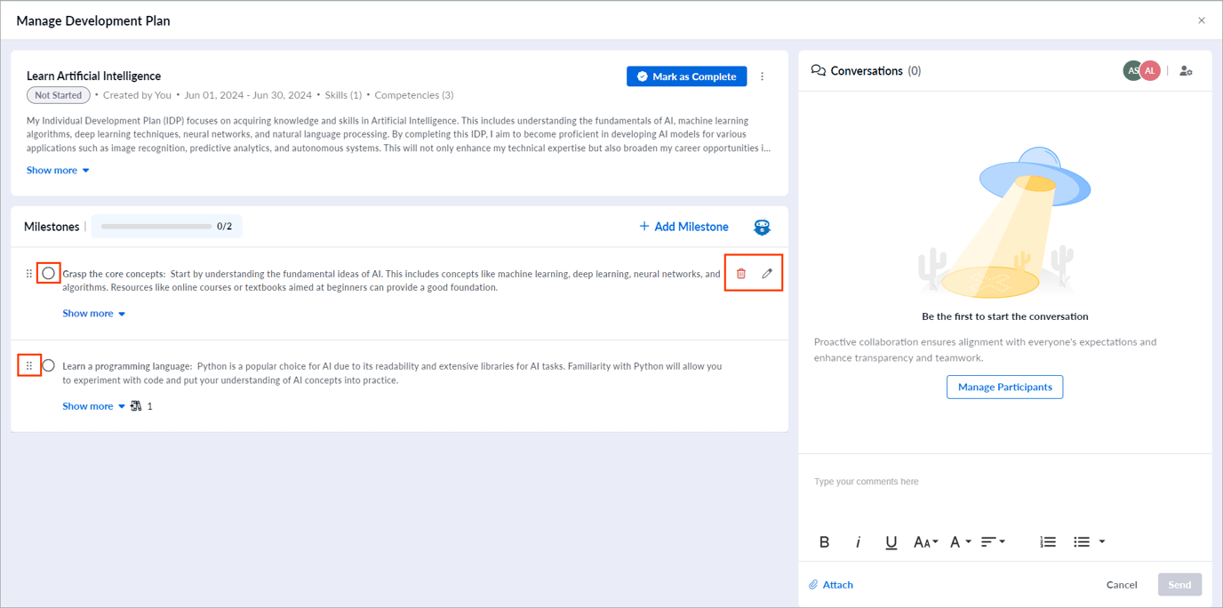The height and width of the screenshot is (608, 1223).
Task: Apply underline formatting in comment toolbar
Action: pos(891,541)
